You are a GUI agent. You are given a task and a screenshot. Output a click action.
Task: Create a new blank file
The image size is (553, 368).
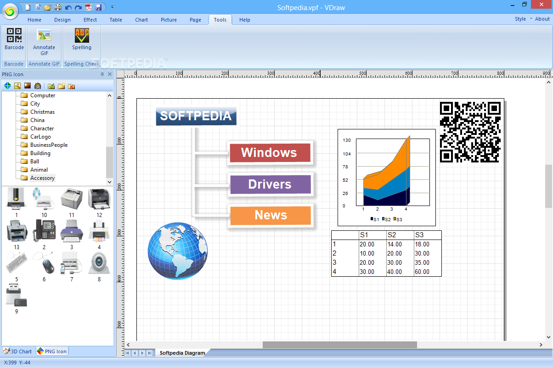[x=28, y=7]
